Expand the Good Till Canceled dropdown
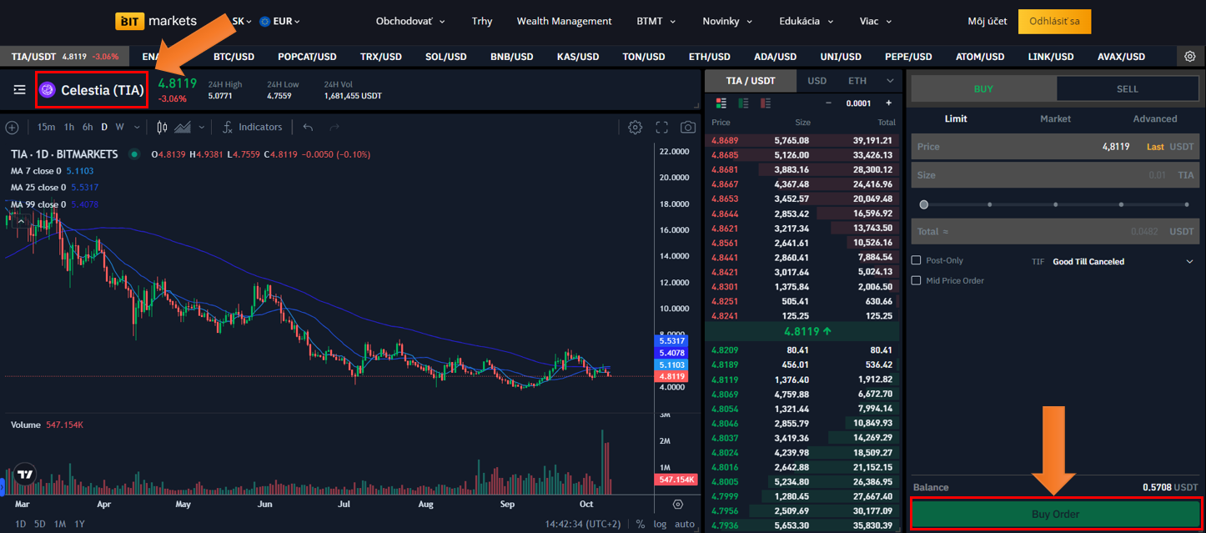Viewport: 1206px width, 533px height. [1189, 262]
